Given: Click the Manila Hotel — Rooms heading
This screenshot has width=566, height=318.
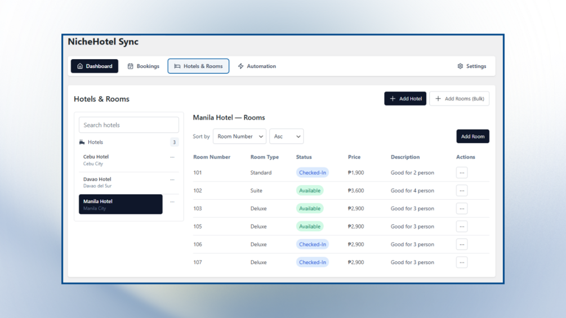Looking at the screenshot, I should pyautogui.click(x=229, y=118).
